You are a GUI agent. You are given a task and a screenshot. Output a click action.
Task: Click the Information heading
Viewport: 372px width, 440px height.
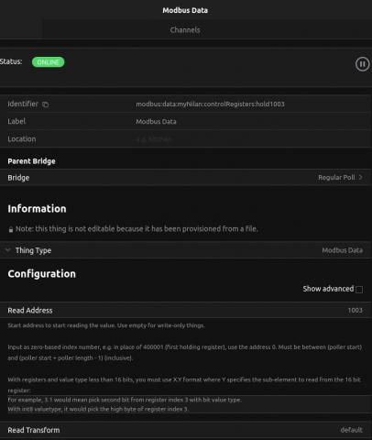click(37, 209)
